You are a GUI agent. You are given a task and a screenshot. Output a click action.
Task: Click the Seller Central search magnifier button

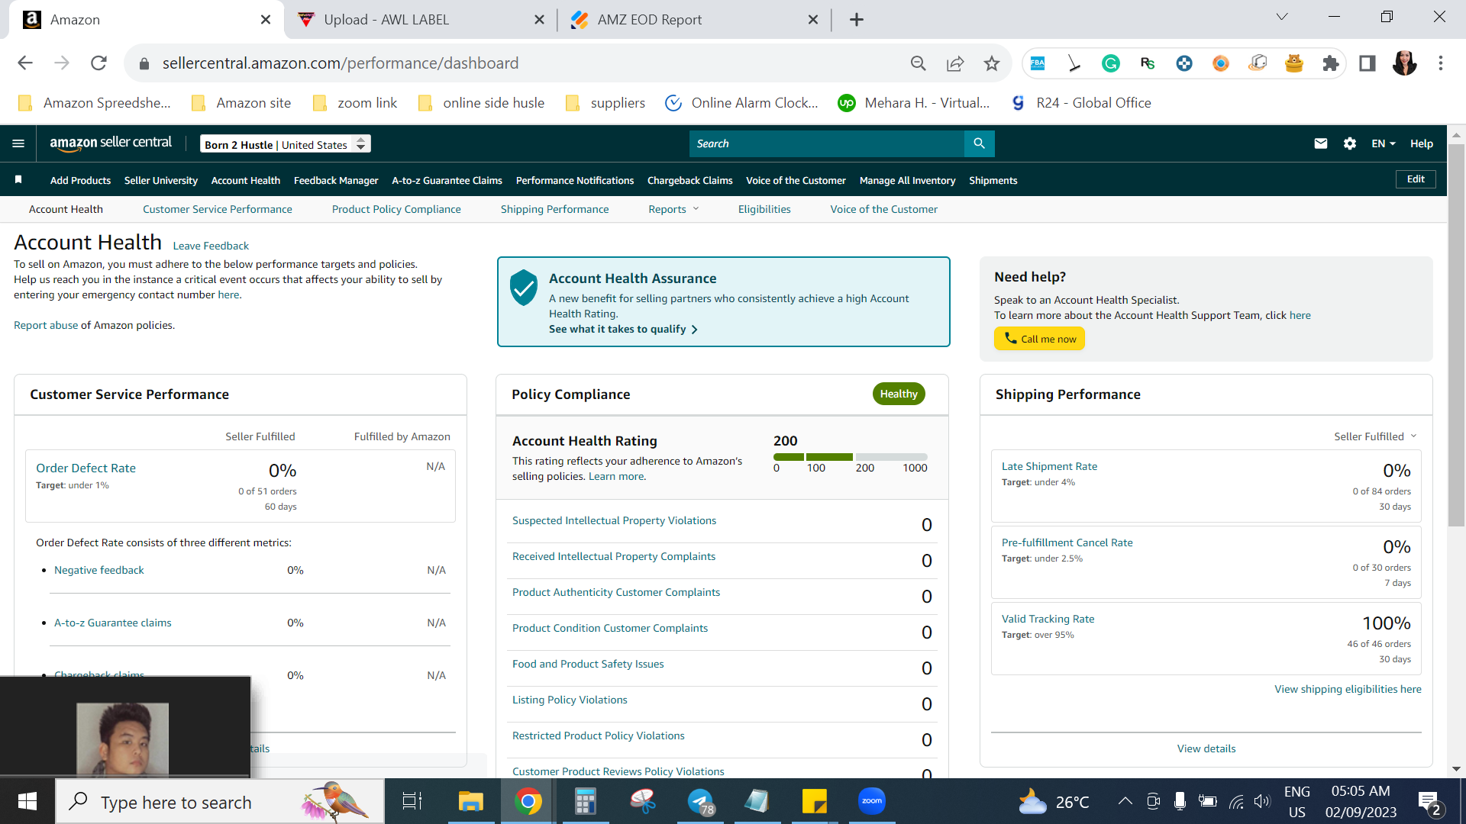click(979, 143)
